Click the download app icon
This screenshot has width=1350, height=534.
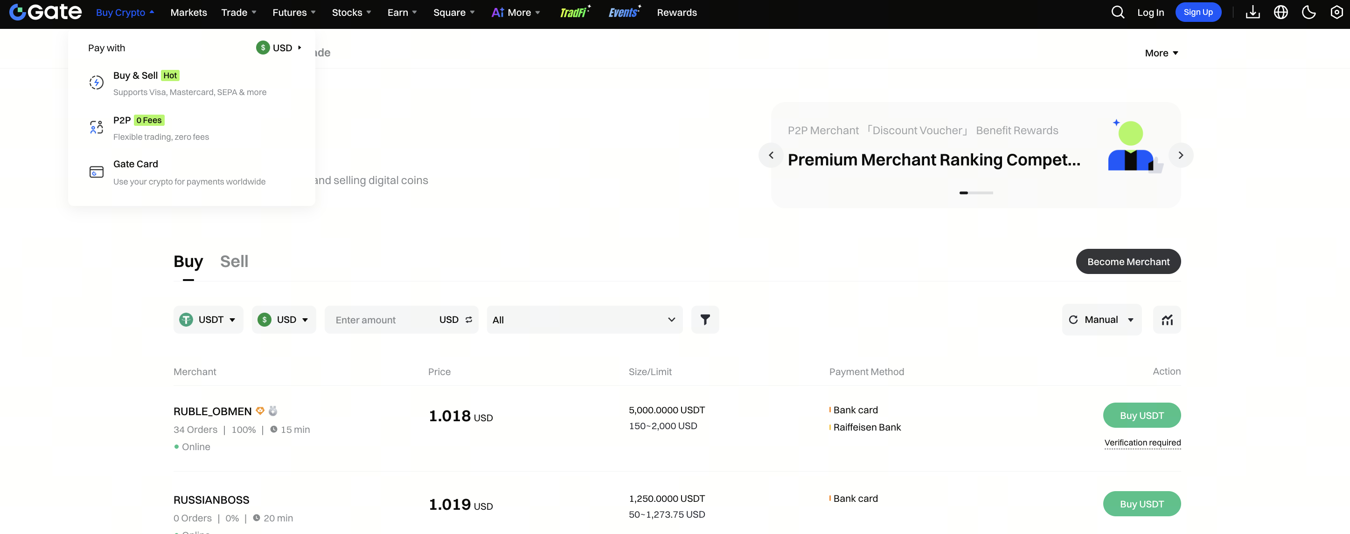(1253, 12)
